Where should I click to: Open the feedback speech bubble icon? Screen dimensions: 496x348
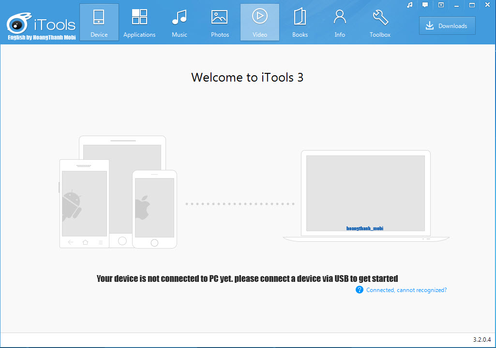pos(425,5)
